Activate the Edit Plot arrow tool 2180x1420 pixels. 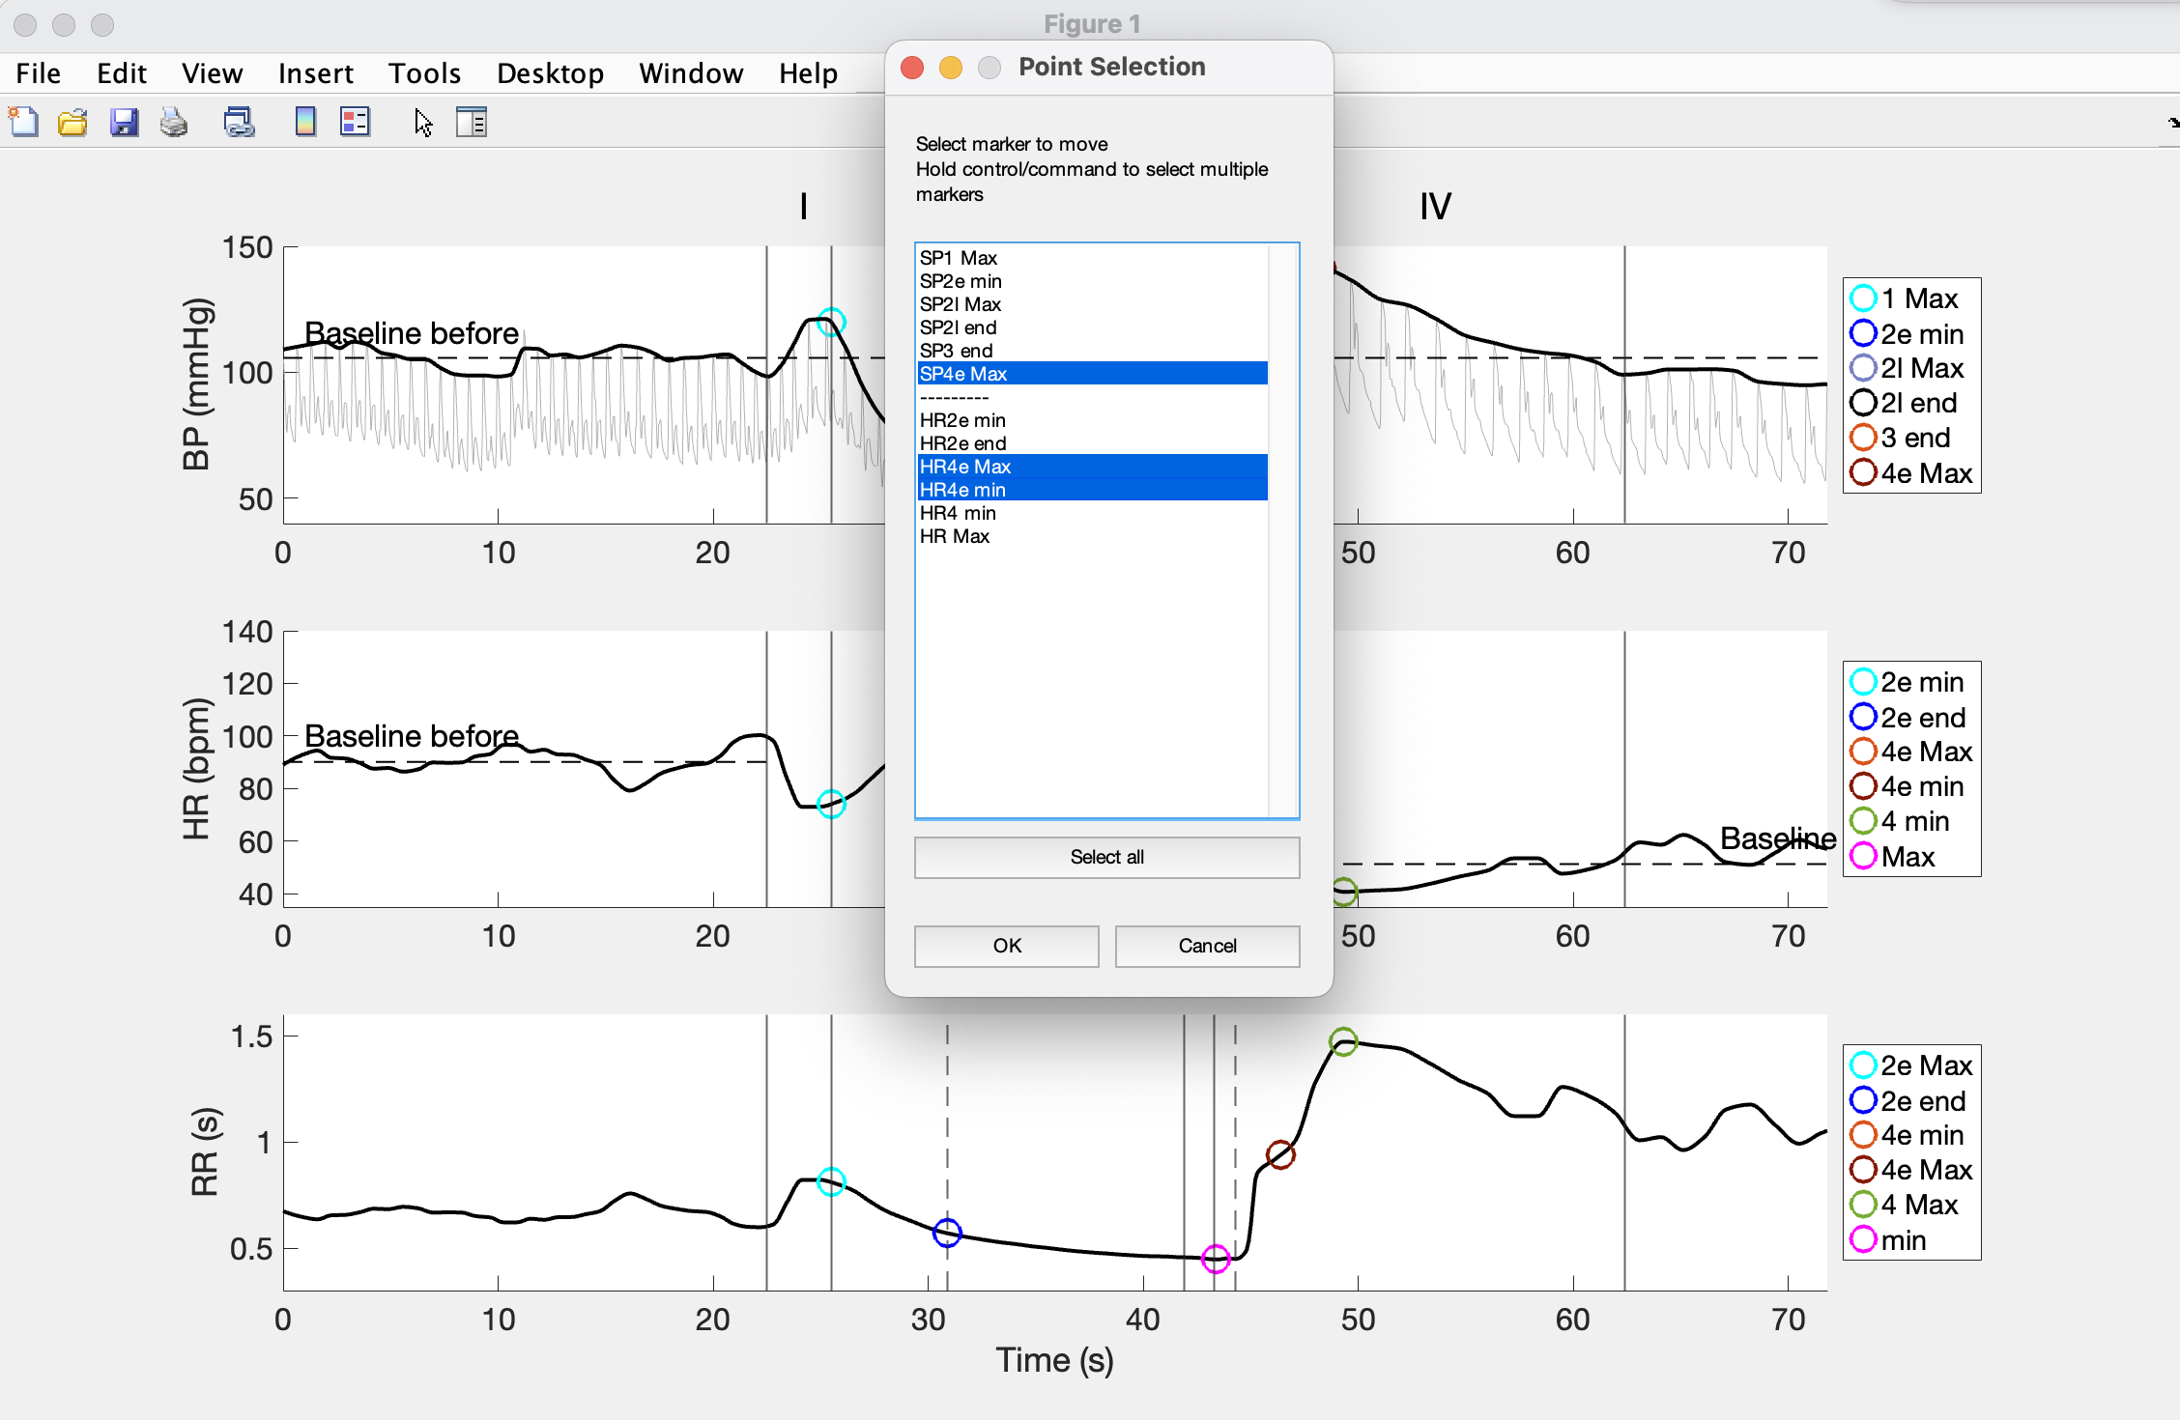click(x=423, y=123)
